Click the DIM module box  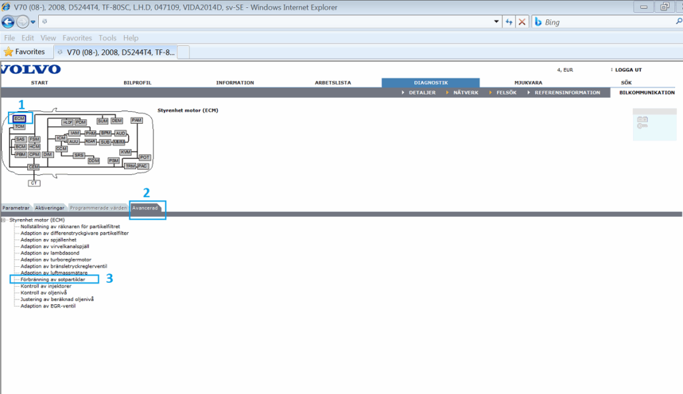[47, 154]
